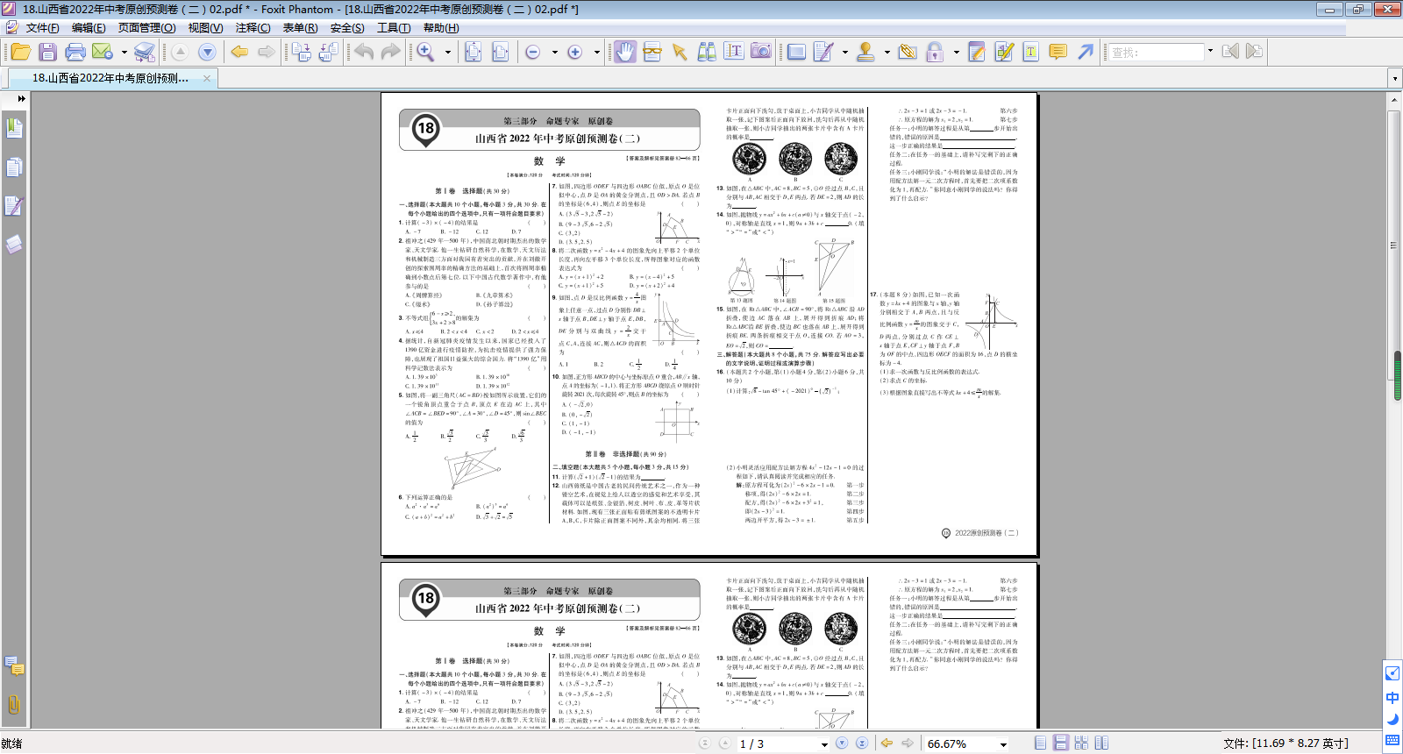Open stamp tool dropdown arrow
Screen dimensions: 1403x754
(887, 53)
